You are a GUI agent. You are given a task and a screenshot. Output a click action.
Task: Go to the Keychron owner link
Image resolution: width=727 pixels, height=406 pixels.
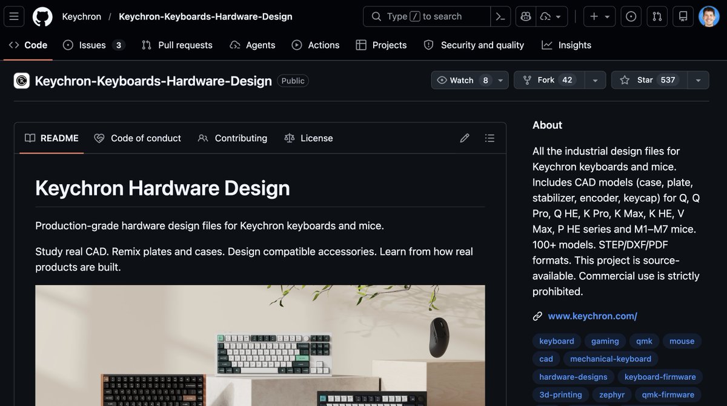click(82, 16)
